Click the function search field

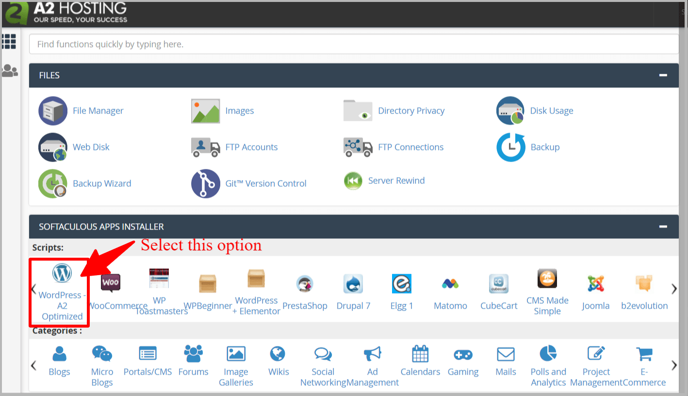point(340,44)
